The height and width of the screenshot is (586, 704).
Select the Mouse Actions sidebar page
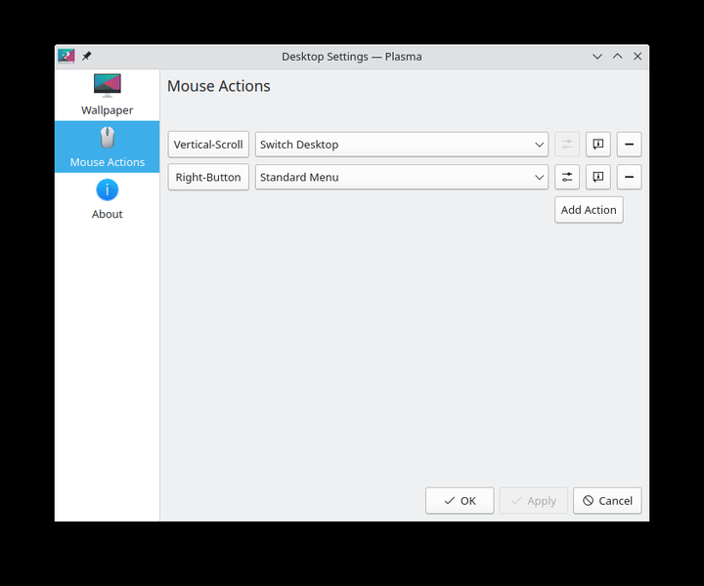(107, 146)
